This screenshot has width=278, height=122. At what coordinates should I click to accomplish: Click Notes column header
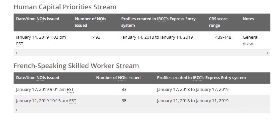(x=249, y=19)
